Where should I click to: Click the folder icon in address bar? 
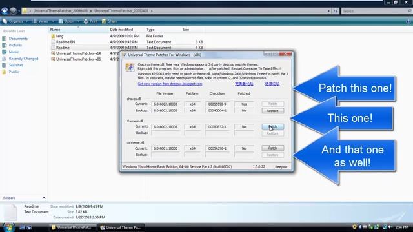click(25, 11)
